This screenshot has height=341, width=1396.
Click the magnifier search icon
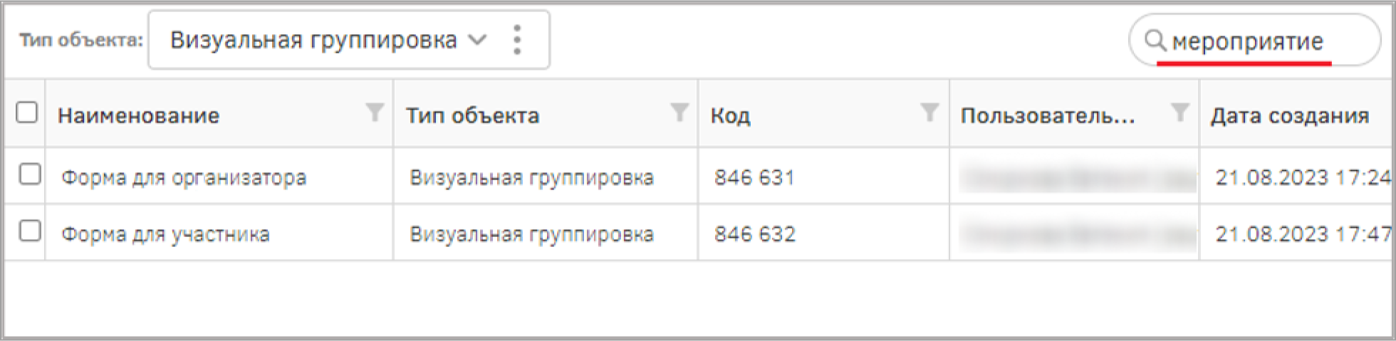pos(1155,41)
